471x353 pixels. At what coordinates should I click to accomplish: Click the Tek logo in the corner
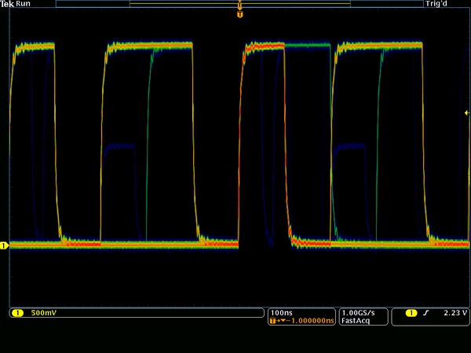(x=6, y=4)
